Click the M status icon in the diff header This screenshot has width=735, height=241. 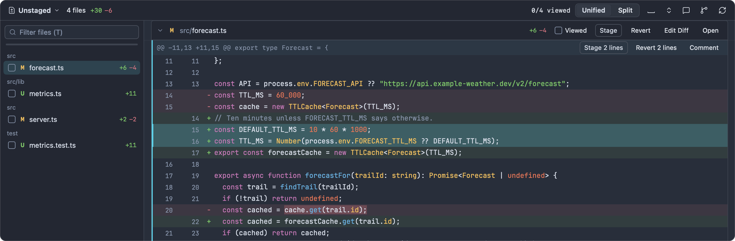172,30
